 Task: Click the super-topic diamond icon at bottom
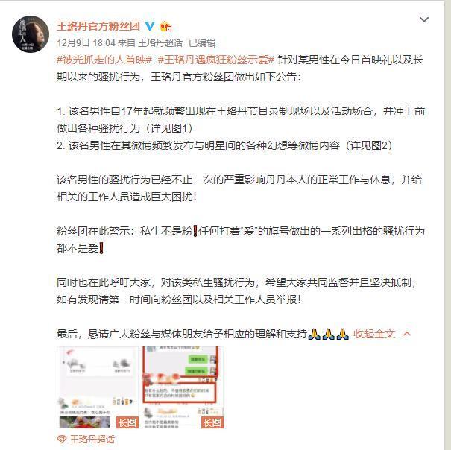[62, 439]
